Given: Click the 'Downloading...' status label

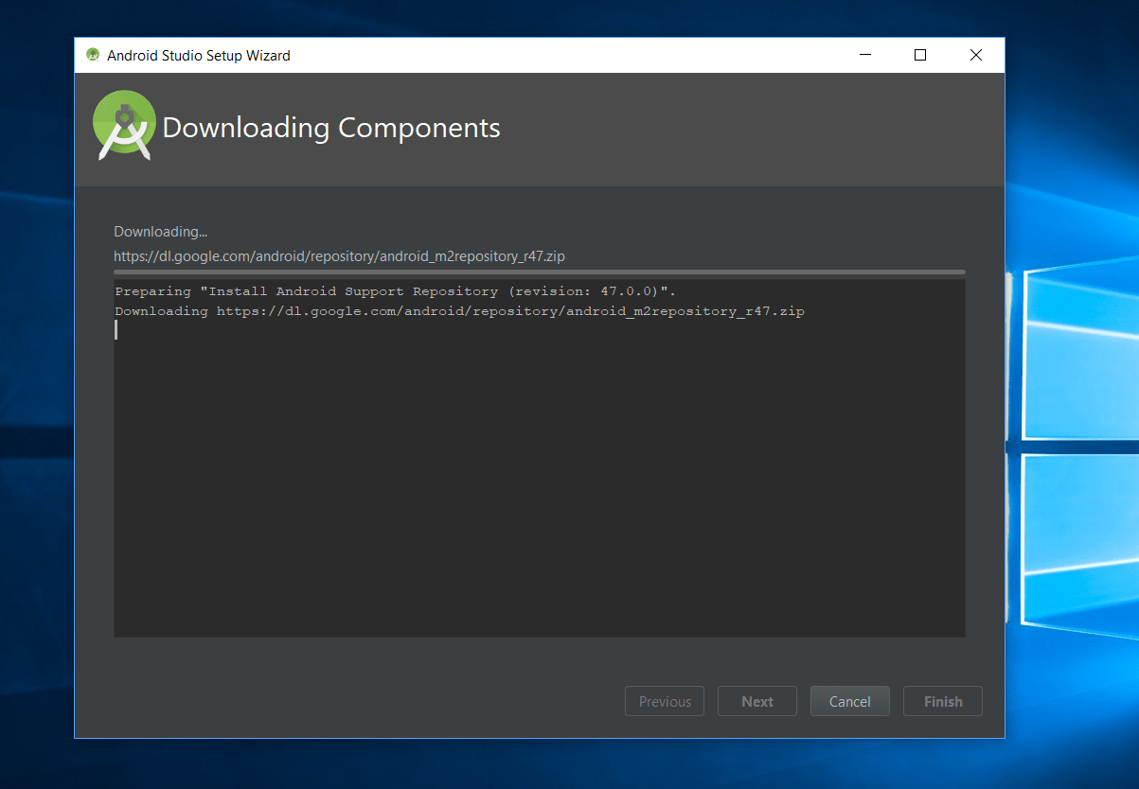Looking at the screenshot, I should click(160, 232).
